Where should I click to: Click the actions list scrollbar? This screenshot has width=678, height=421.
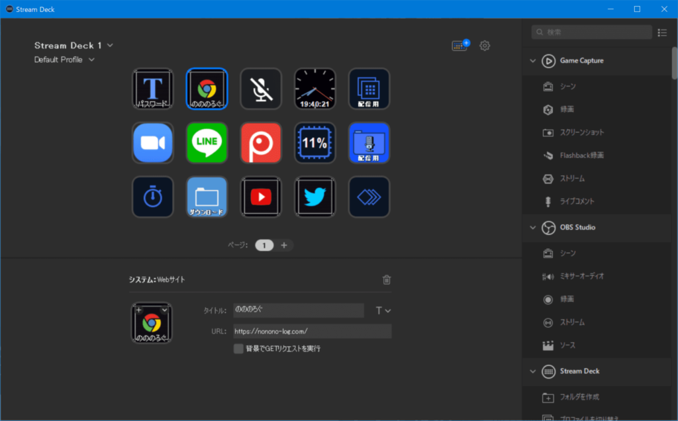click(x=674, y=63)
